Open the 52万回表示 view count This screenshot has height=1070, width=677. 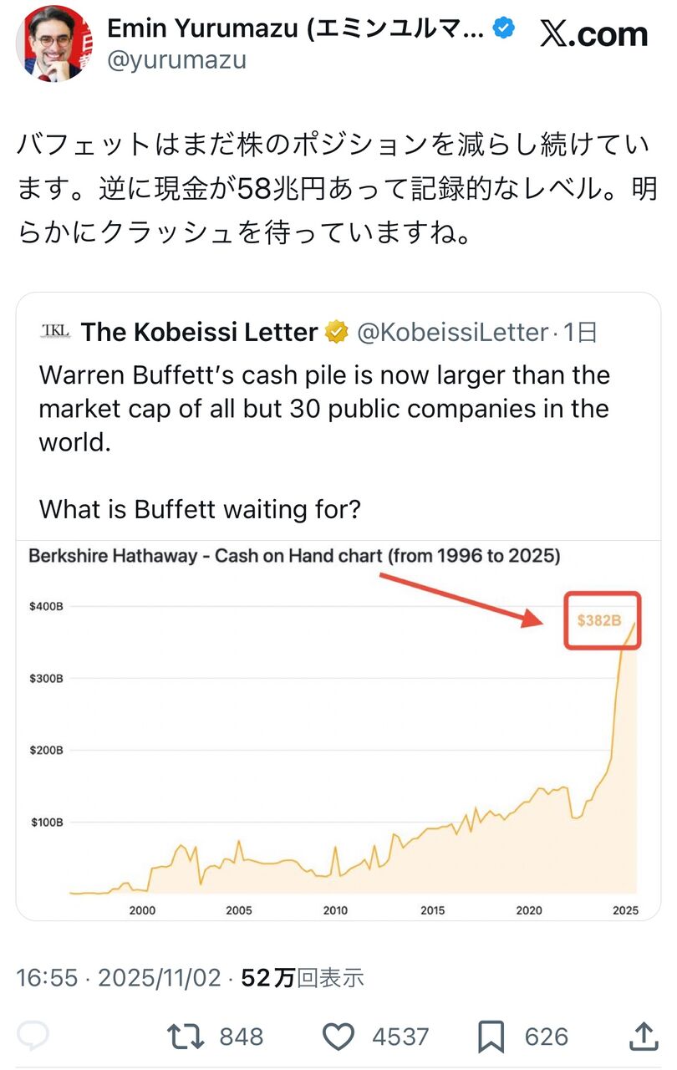tap(303, 977)
